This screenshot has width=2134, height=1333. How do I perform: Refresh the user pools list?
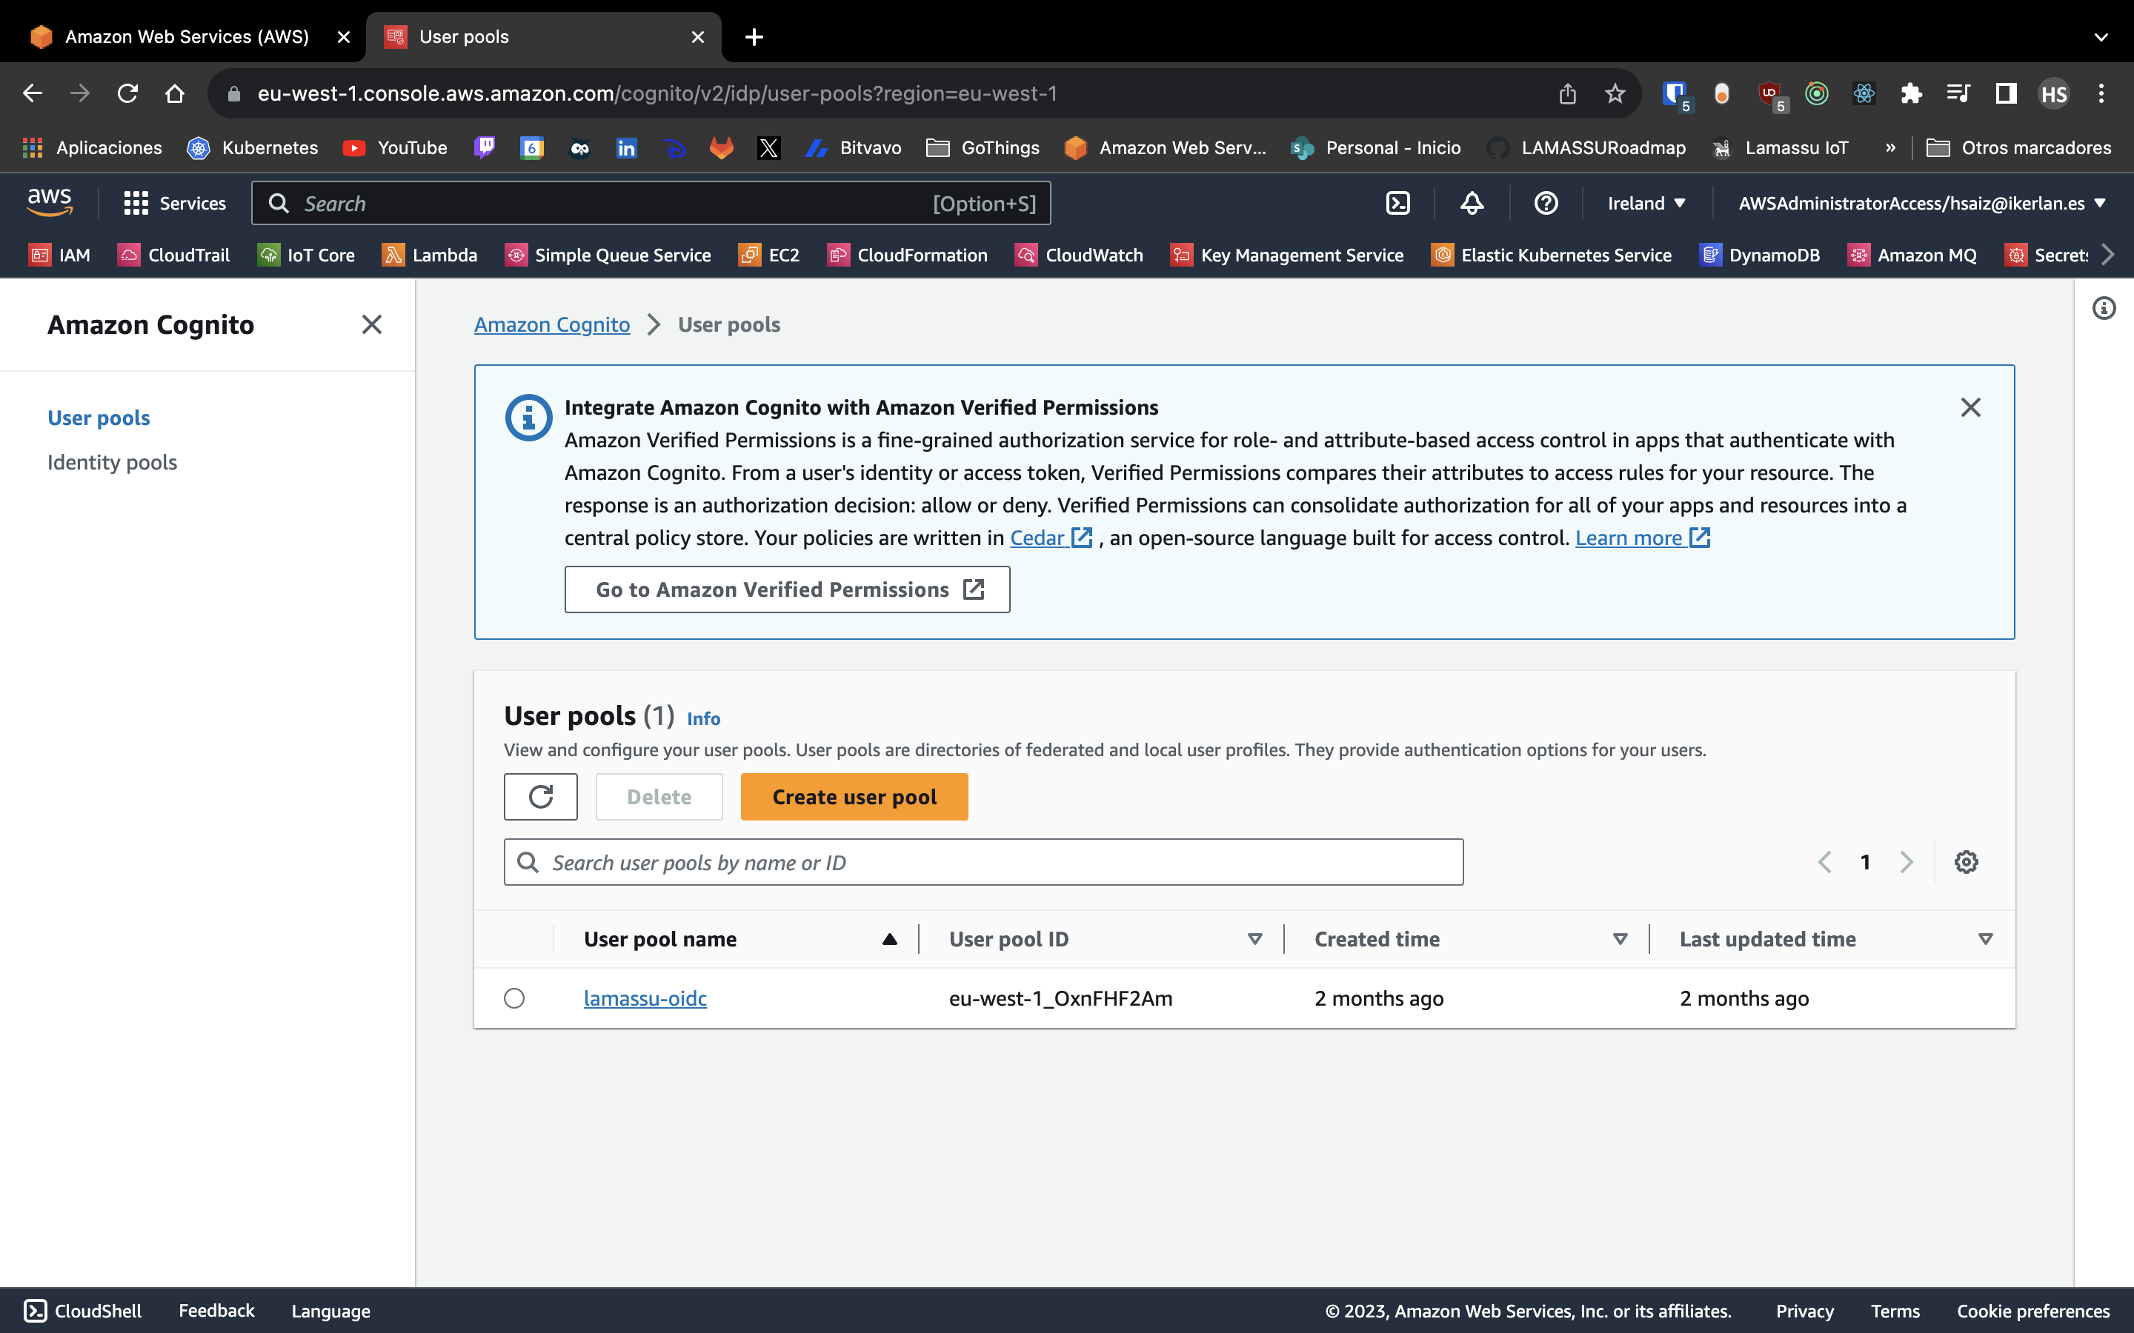541,796
